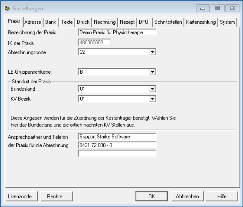Open Hilfe button
243x207 pixels.
222,197
